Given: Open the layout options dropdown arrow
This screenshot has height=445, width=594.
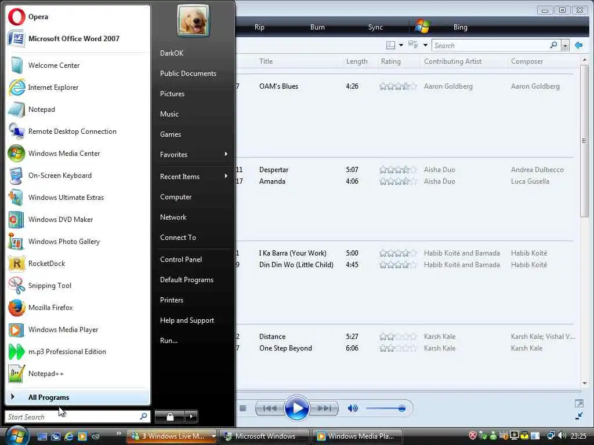Looking at the screenshot, I should (401, 45).
